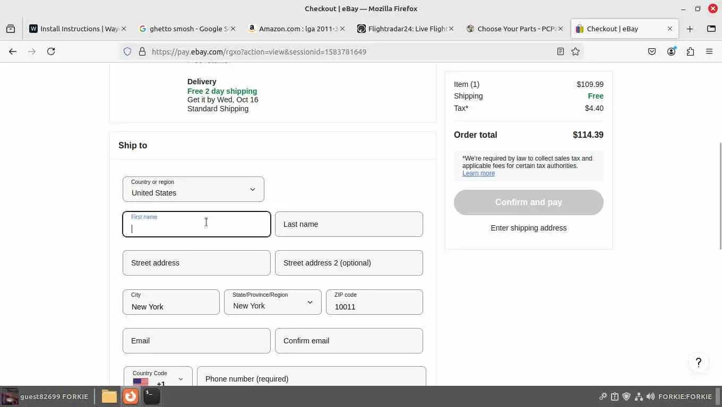
Task: Open the Firefox View tab-list icon
Action: [x=11, y=29]
